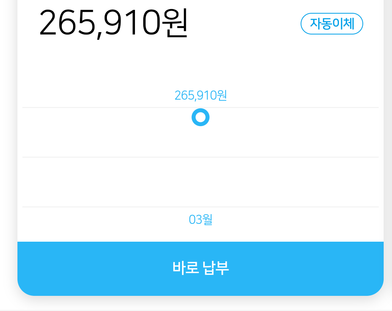Screen dimensions: 392x311
Task: Tap the chart value tooltip above the marker
Action: point(201,95)
